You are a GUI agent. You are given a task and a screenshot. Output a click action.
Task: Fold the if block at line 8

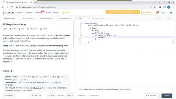point(82,35)
